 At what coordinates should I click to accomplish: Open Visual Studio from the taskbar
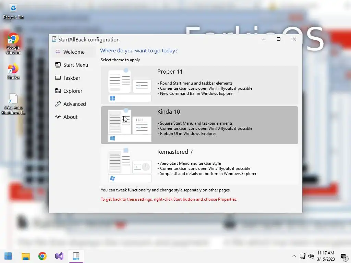click(x=59, y=256)
